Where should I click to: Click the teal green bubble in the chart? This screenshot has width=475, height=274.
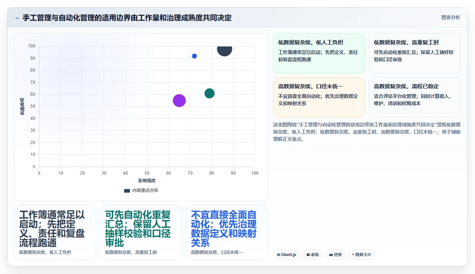(209, 94)
